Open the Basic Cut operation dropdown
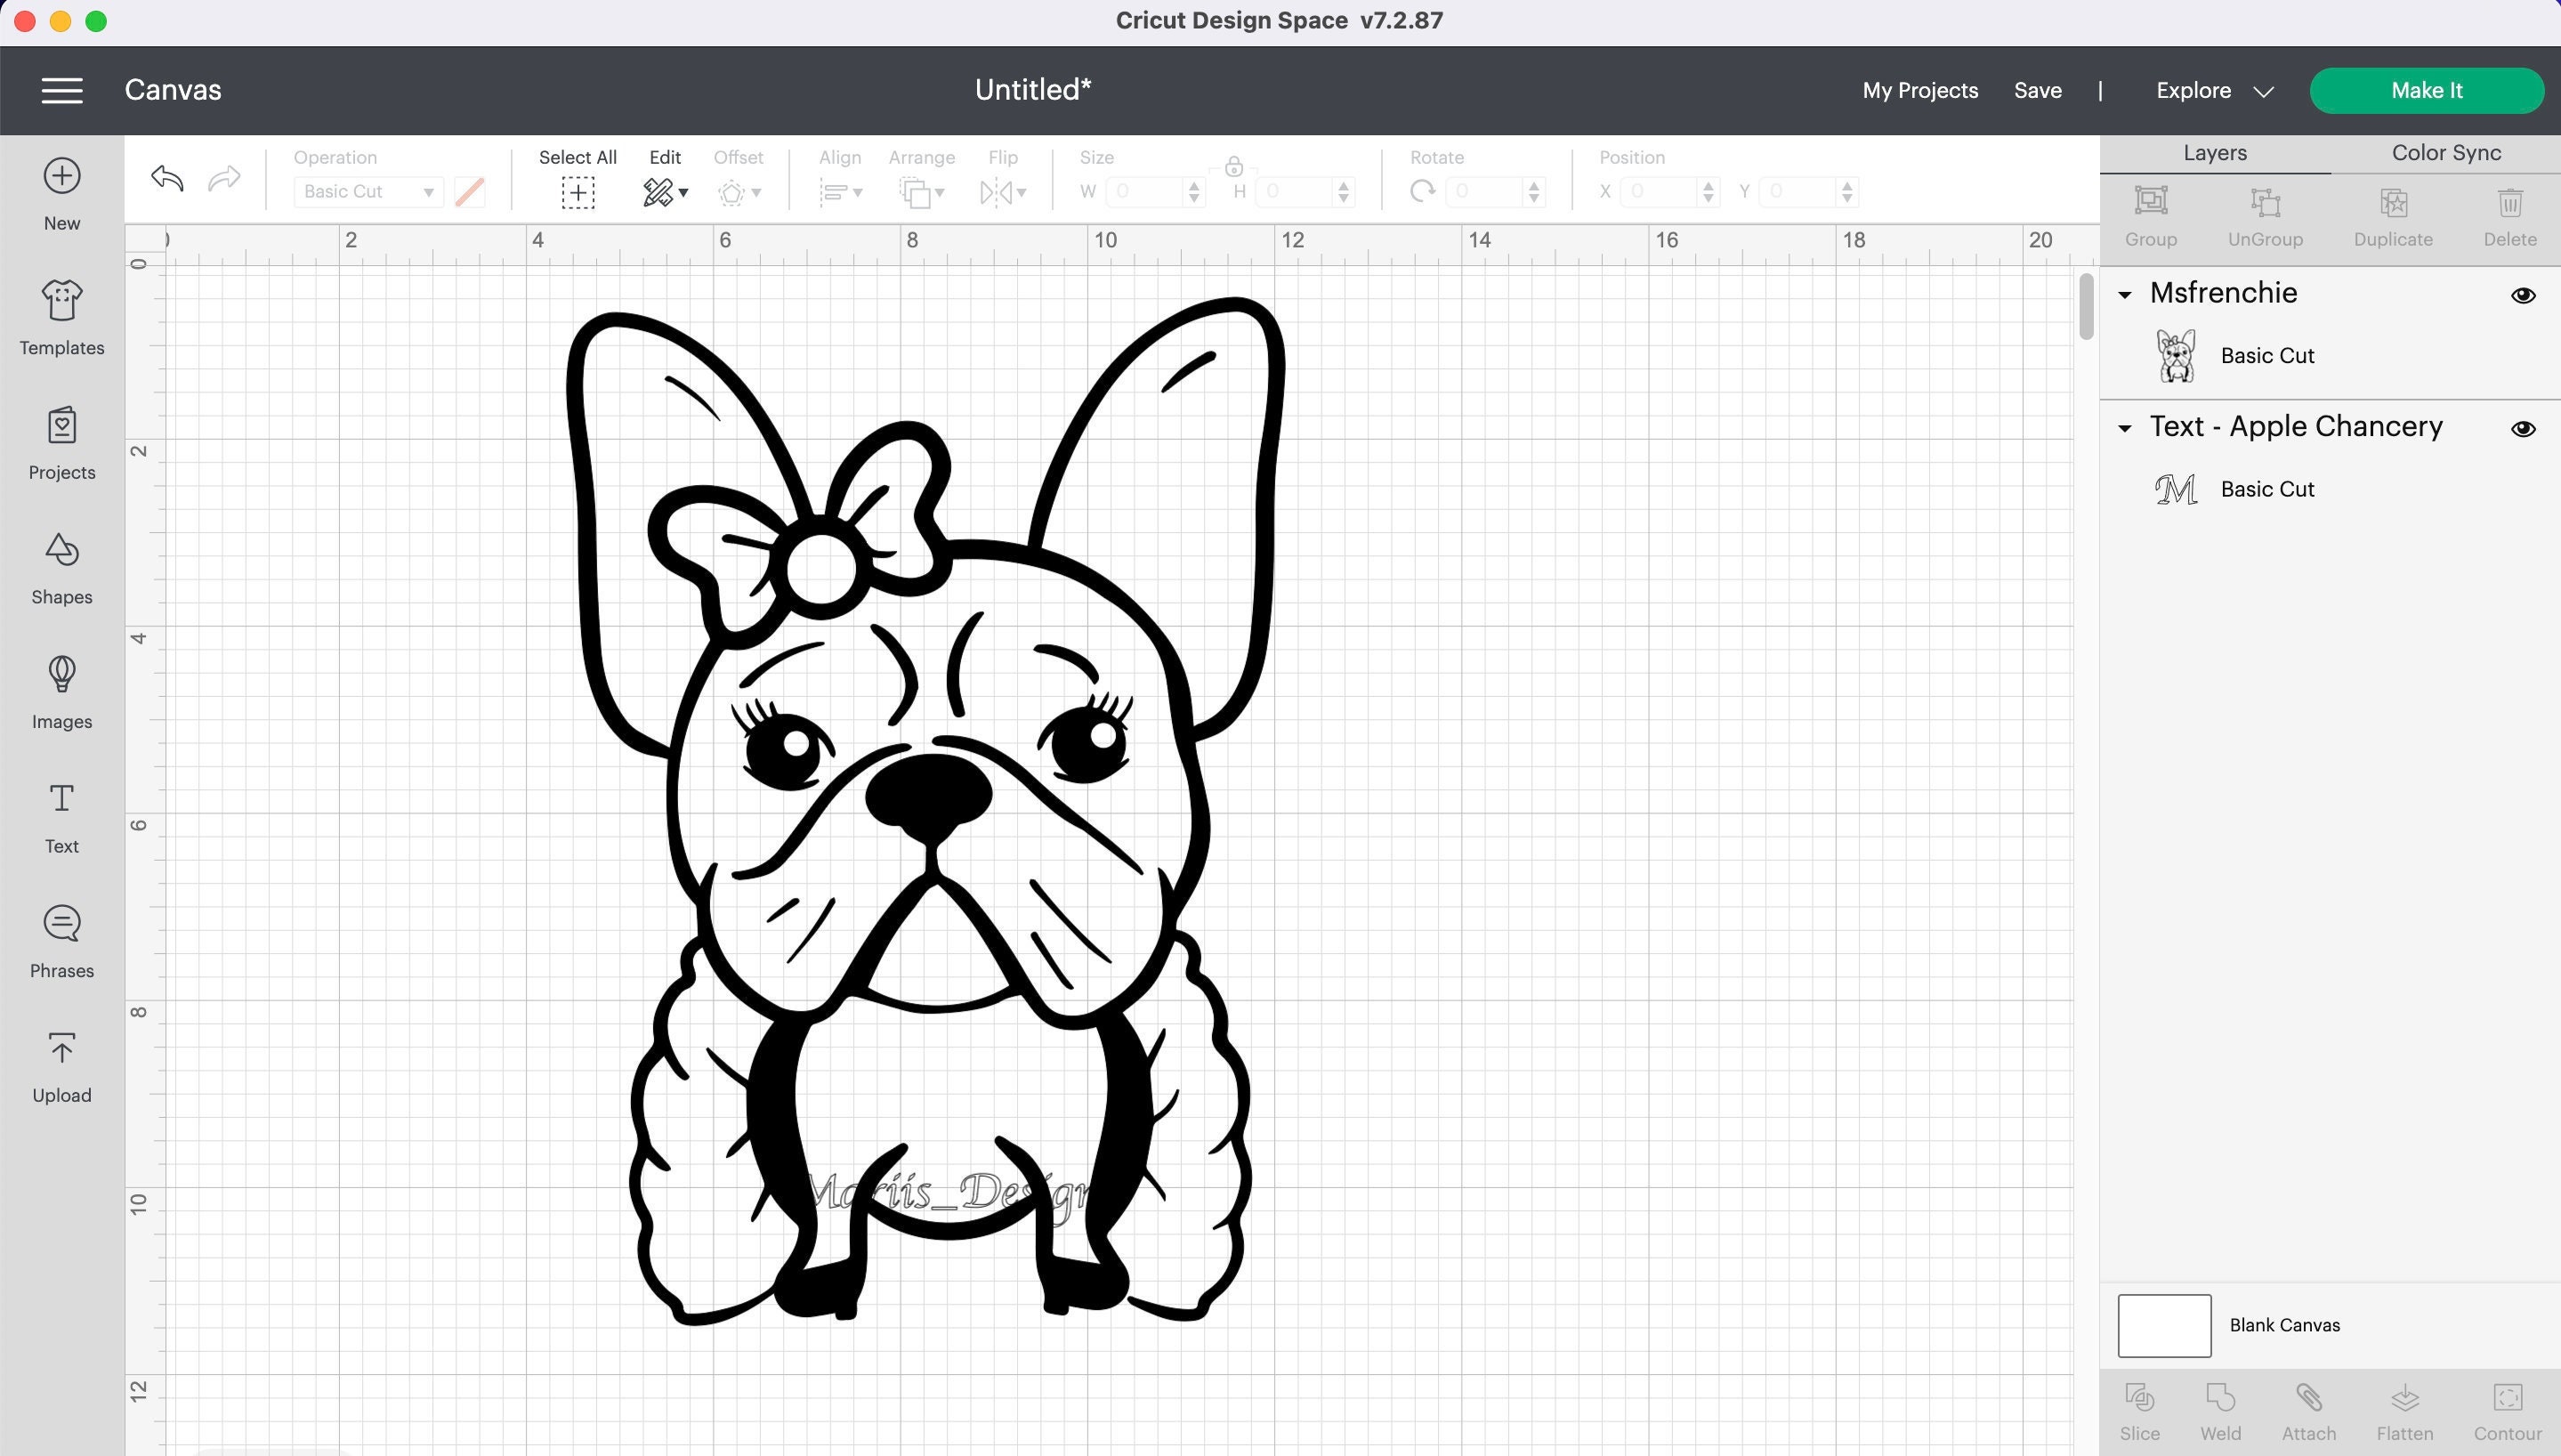 [x=367, y=191]
